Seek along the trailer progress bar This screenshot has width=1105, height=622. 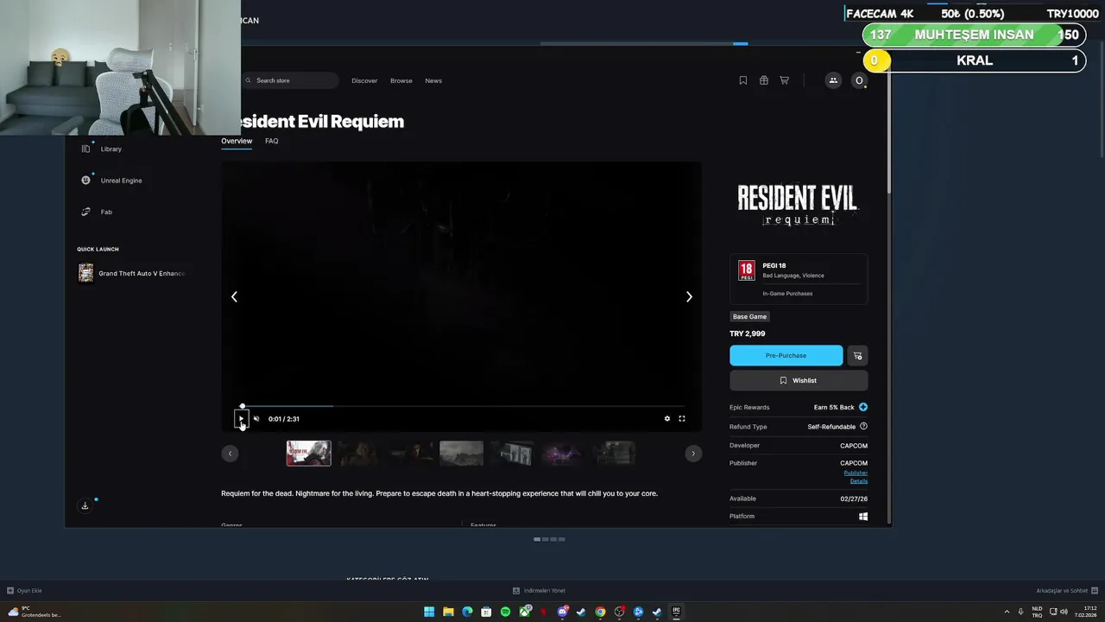click(464, 406)
